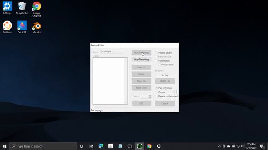Click the No Key binding field
This screenshot has height=150, width=268.
pyautogui.click(x=165, y=75)
